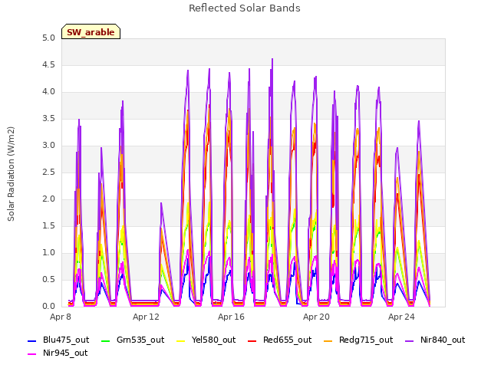Click the 1.0 y-axis tick label
Image resolution: width=491 pixels, height=368 pixels.
48,253
